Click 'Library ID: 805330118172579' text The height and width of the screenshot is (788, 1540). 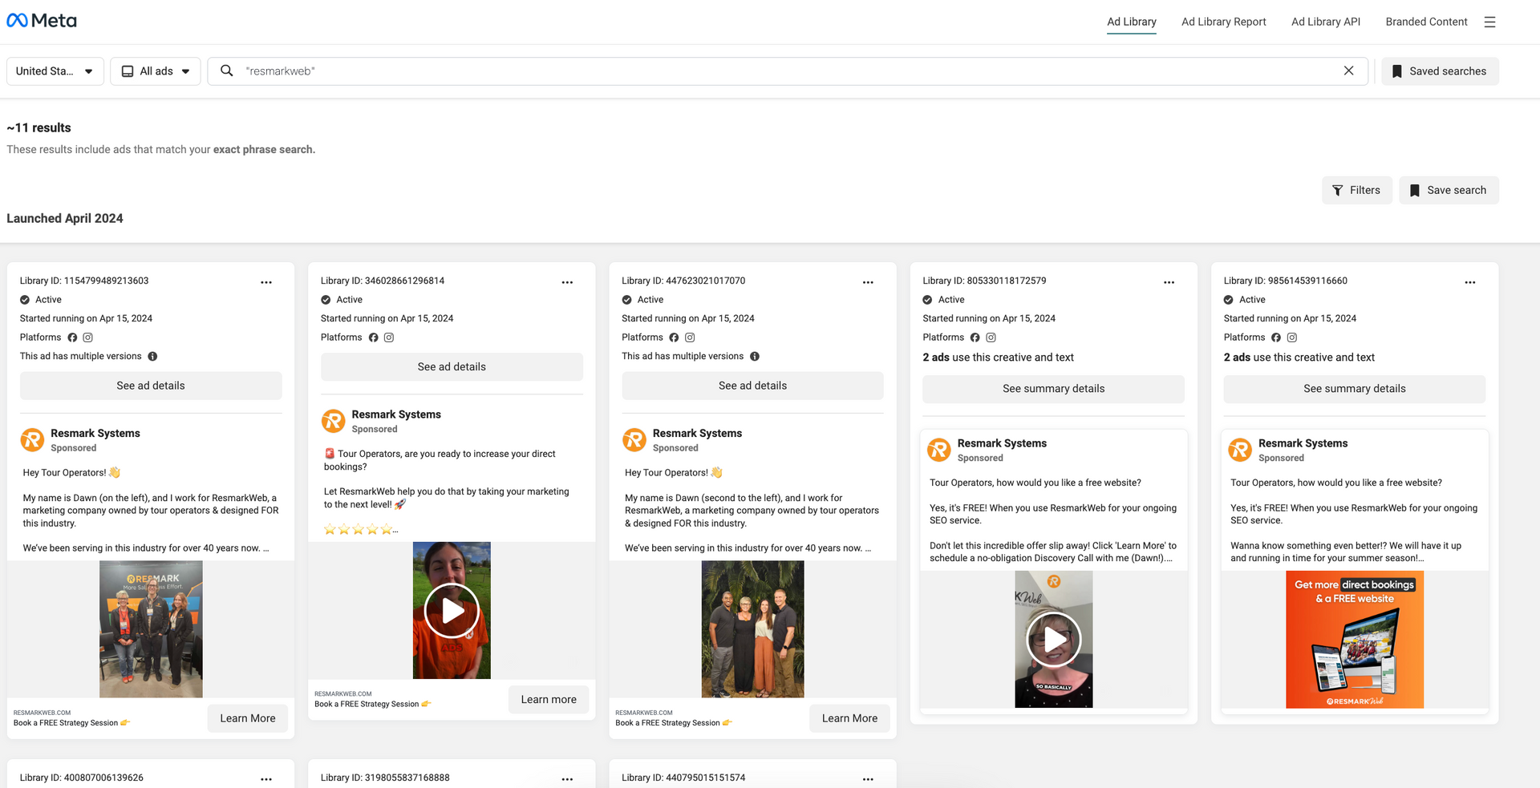(x=984, y=281)
